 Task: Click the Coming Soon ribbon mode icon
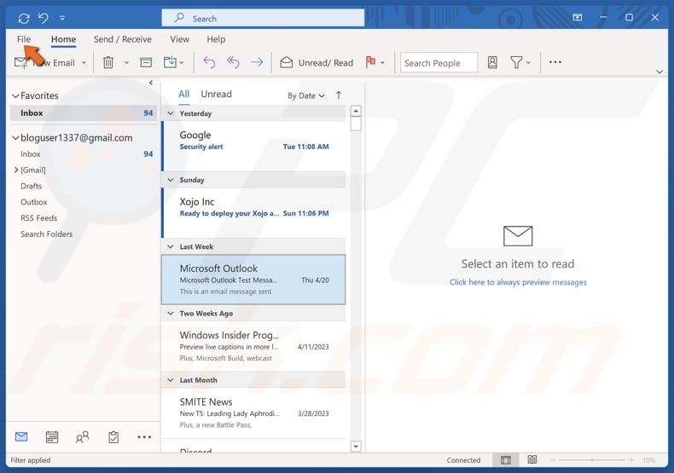pyautogui.click(x=578, y=17)
